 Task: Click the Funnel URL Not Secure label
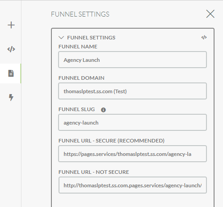click(94, 172)
